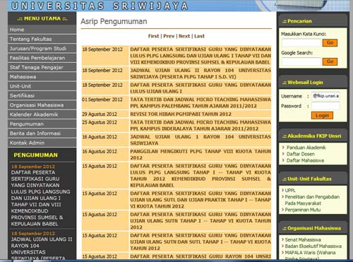This screenshot has height=262, width=353.
Task: Click Go button beside Kata Kunci field
Action: coord(330,42)
